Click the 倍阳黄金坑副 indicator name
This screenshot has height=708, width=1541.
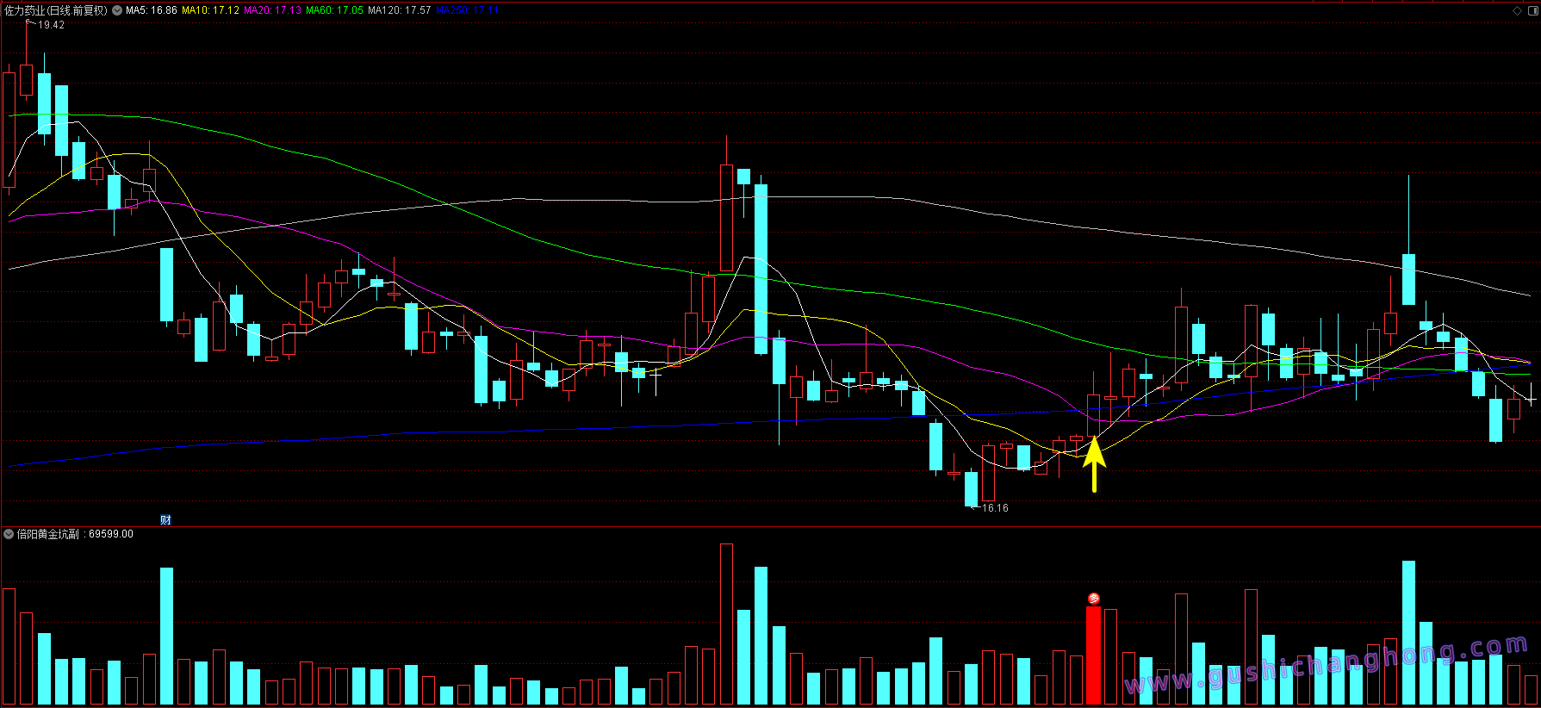(47, 534)
